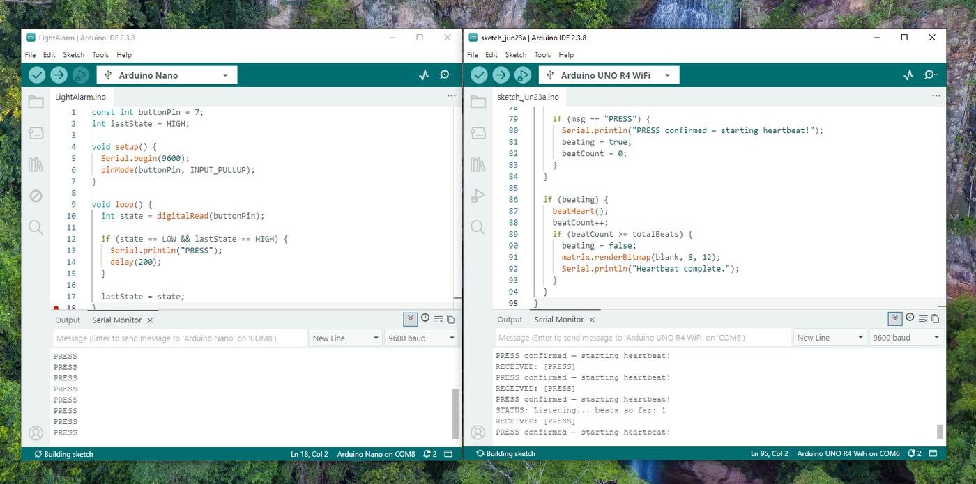Open Debug panel in sketch_jun23a sidebar
Image resolution: width=976 pixels, height=484 pixels.
(478, 196)
